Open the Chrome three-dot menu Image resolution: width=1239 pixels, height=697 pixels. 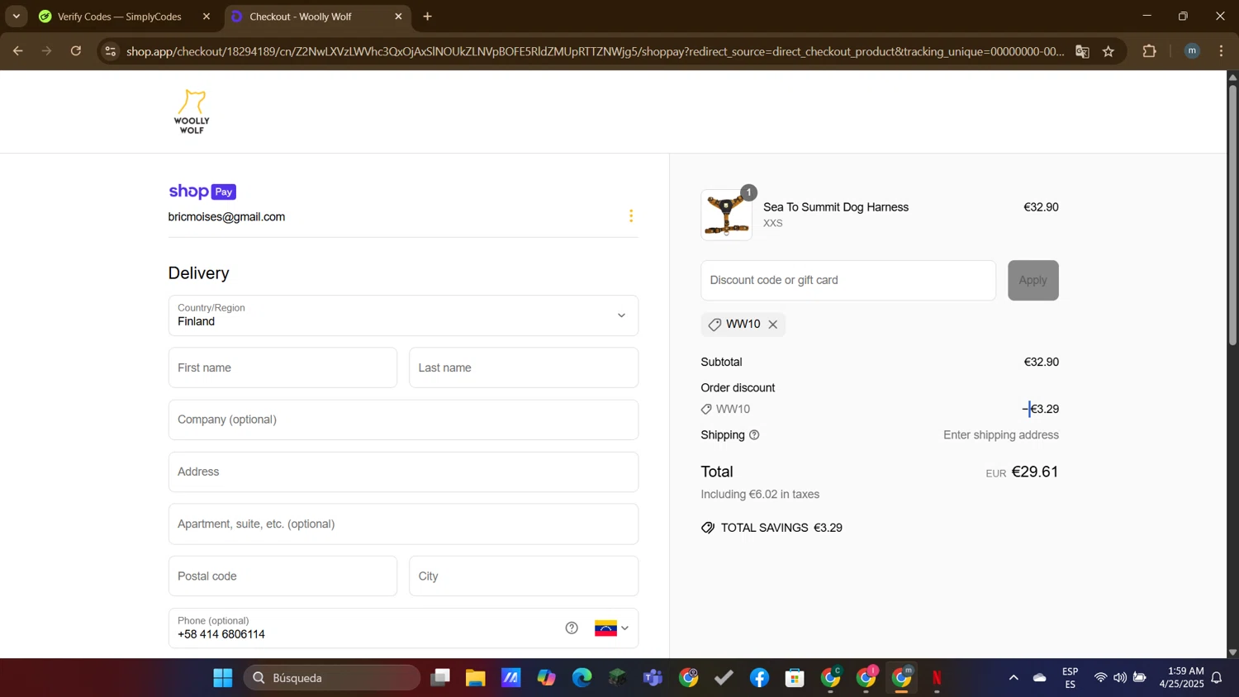(1222, 51)
